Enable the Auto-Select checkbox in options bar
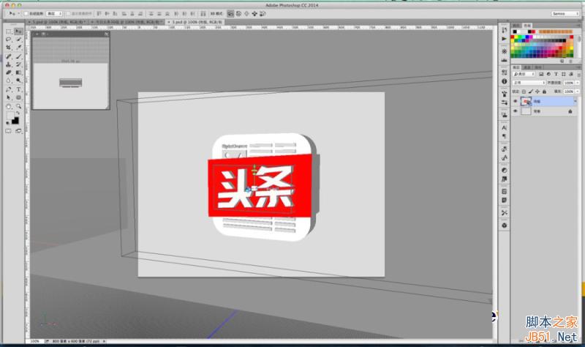The image size is (585, 347). (26, 13)
